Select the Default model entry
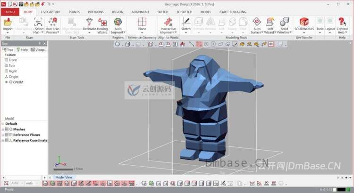354x193 pixels. (11, 124)
